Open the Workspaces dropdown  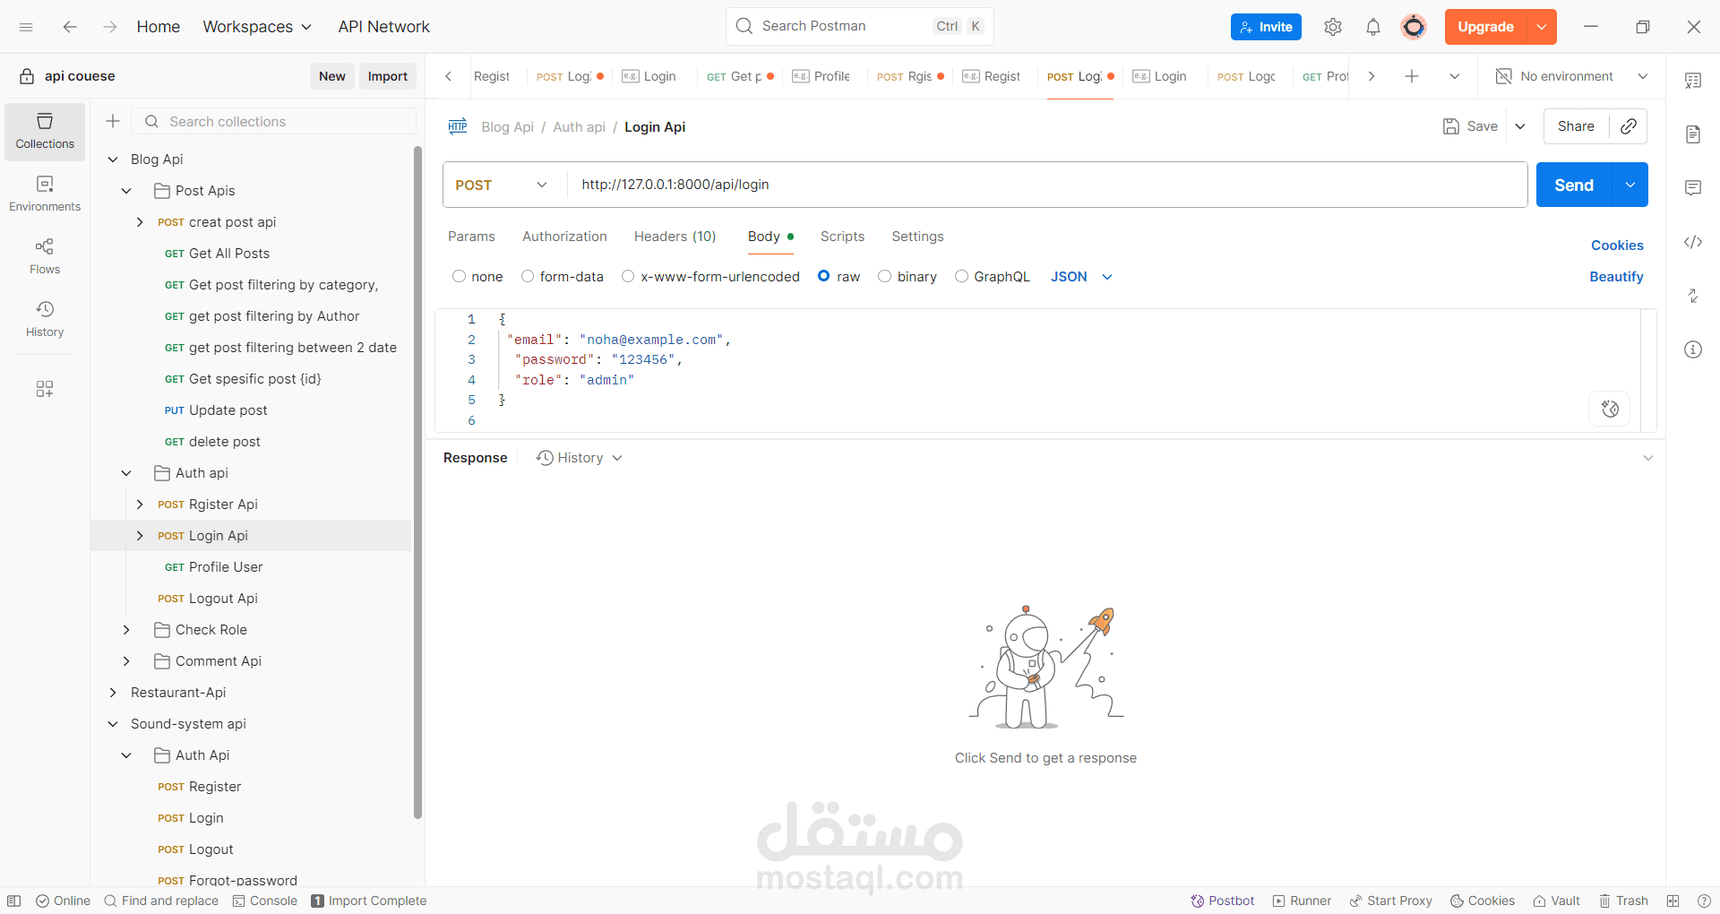coord(257,27)
